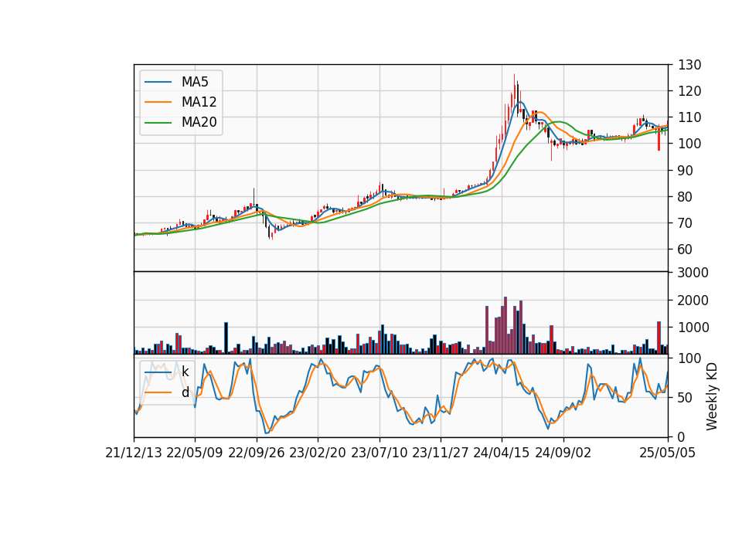Click the 0 KD axis label
The height and width of the screenshot is (533, 742).
(x=682, y=437)
